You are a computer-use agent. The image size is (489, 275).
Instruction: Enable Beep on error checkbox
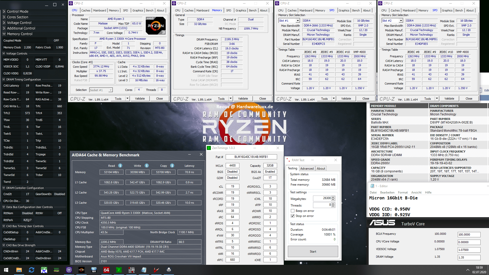point(293,211)
